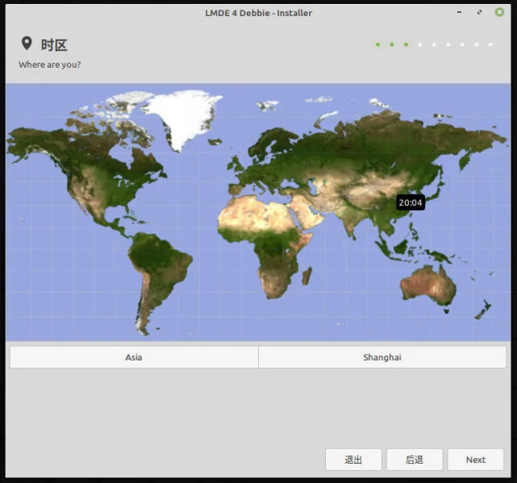Image resolution: width=517 pixels, height=483 pixels.
Task: Maximize the installer window
Action: pyautogui.click(x=479, y=12)
